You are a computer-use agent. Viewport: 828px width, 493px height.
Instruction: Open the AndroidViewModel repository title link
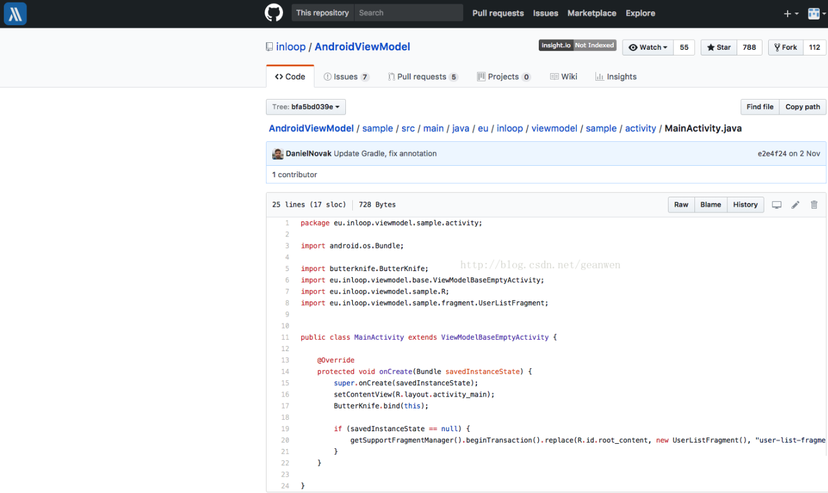362,47
